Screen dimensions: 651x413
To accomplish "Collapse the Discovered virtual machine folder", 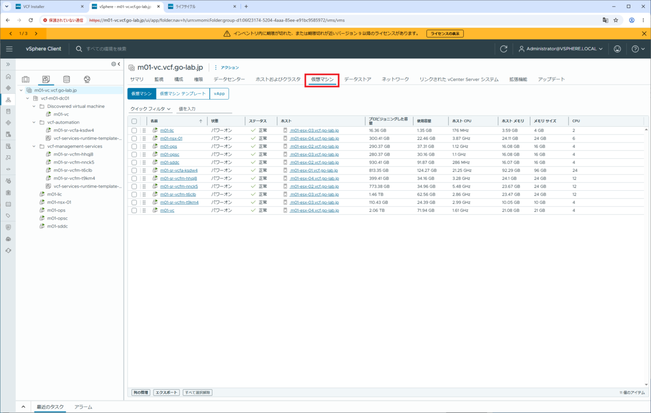I will [34, 106].
